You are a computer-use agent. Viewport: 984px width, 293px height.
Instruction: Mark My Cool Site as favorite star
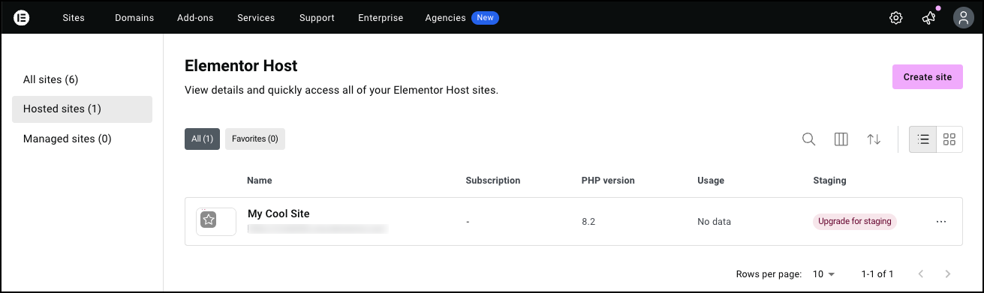209,220
